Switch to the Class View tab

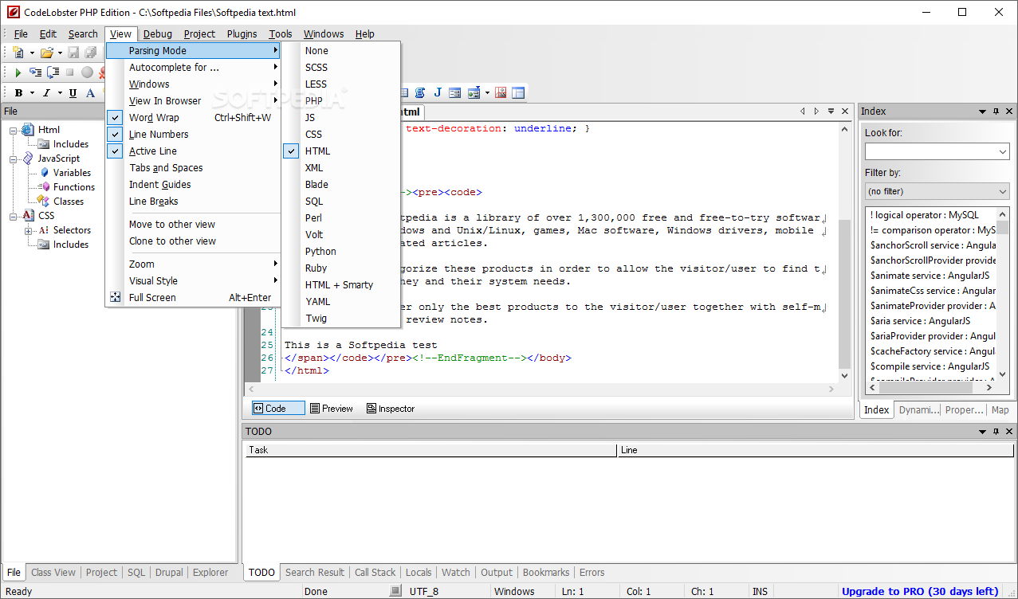tap(53, 573)
